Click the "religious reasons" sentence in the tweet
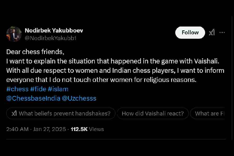 (101, 80)
